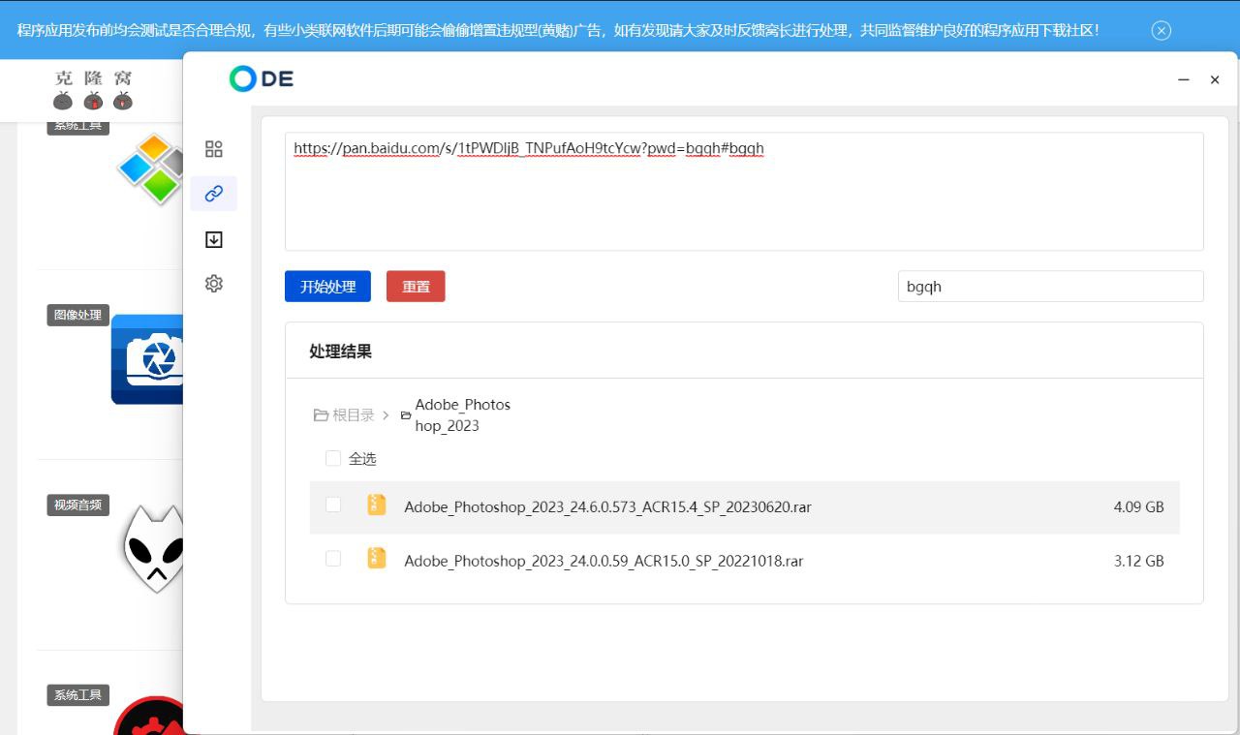
Task: Click the 视频音频 category tag
Action: point(78,505)
